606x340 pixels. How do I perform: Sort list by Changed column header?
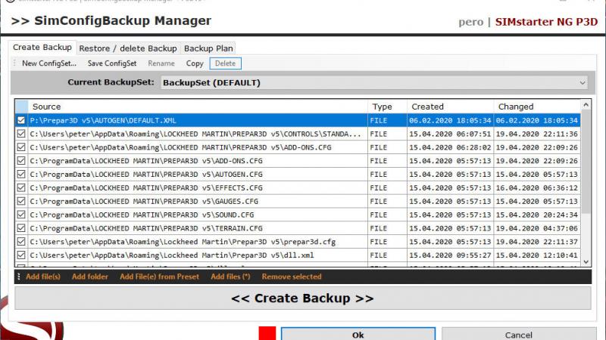[x=537, y=107]
